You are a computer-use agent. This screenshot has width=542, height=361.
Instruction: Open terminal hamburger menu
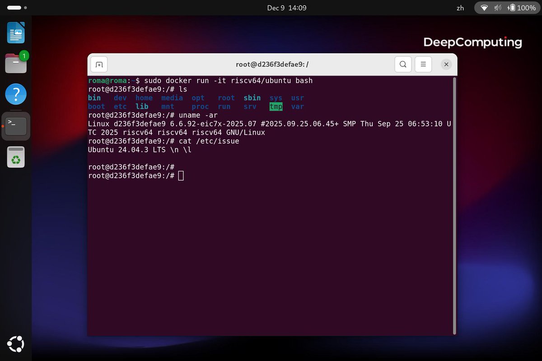(423, 65)
